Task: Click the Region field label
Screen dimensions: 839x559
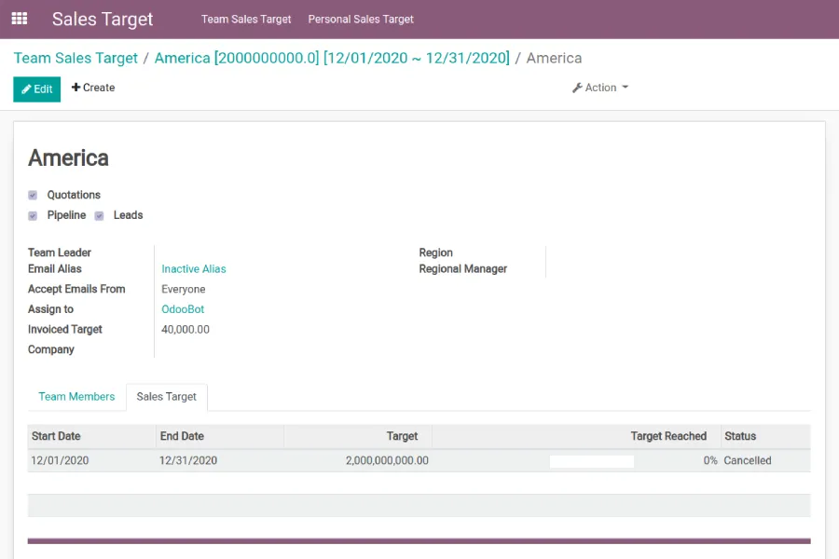Action: (435, 252)
